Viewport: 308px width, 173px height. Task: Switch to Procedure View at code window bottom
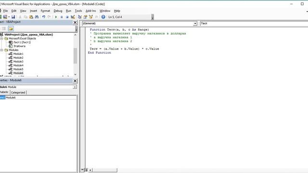82,170
